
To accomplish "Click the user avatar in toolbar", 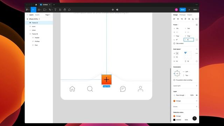I will click(x=176, y=10).
